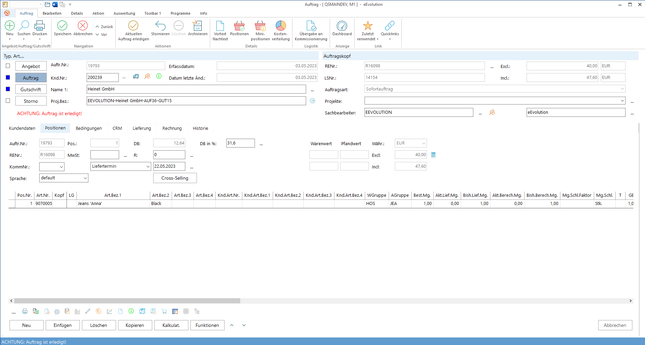This screenshot has height=345, width=645.
Task: Click the red Abbrechen icon in ribbon
Action: (83, 26)
